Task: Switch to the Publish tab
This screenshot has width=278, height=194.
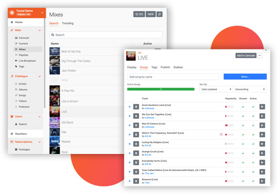Action: click(165, 67)
